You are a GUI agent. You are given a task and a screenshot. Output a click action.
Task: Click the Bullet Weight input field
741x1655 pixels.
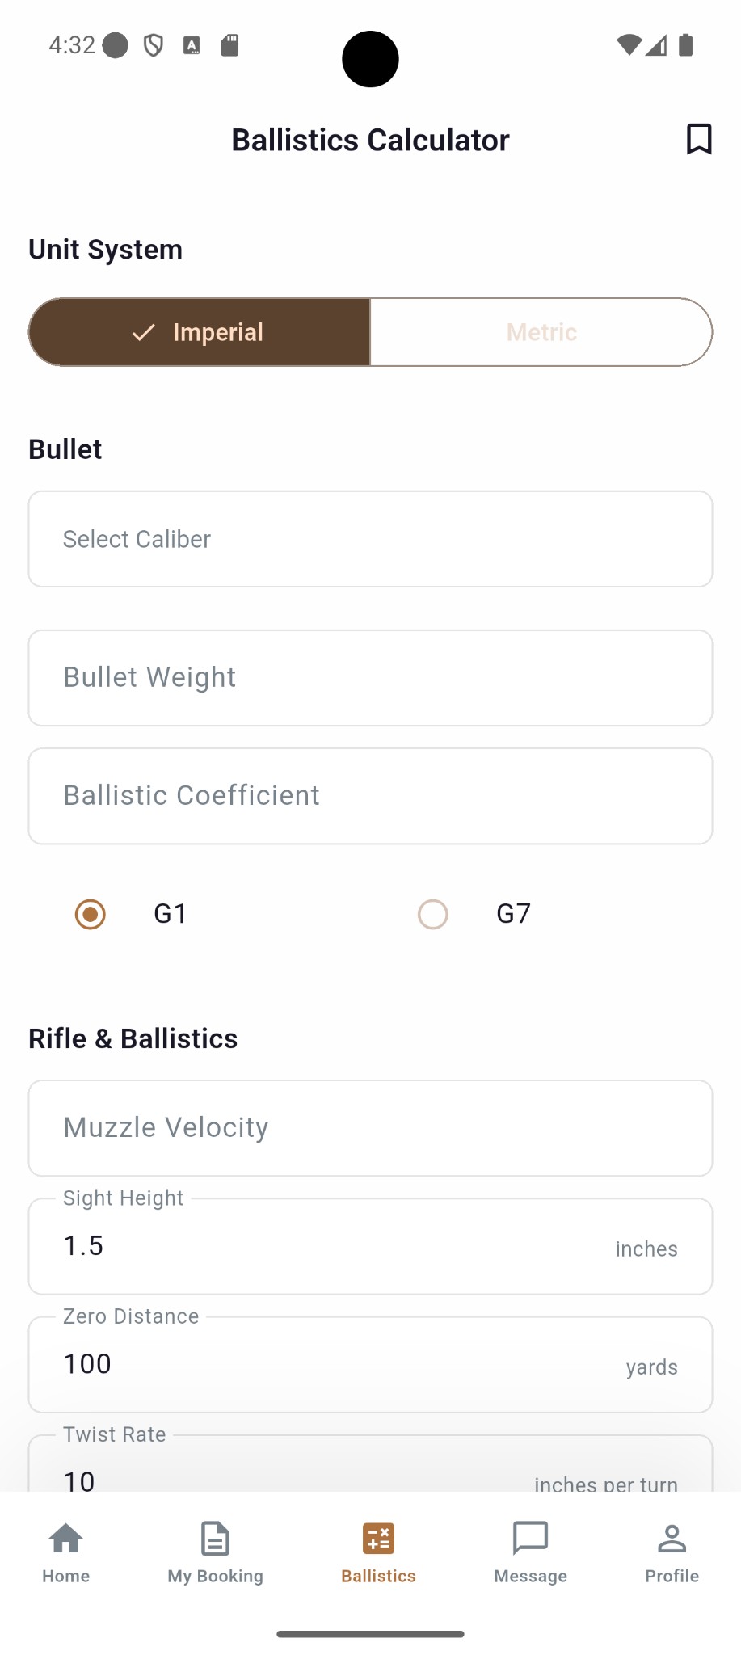370,677
